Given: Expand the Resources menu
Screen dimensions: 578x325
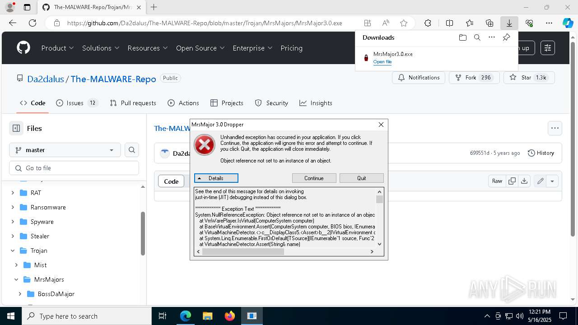Looking at the screenshot, I should click(x=147, y=48).
